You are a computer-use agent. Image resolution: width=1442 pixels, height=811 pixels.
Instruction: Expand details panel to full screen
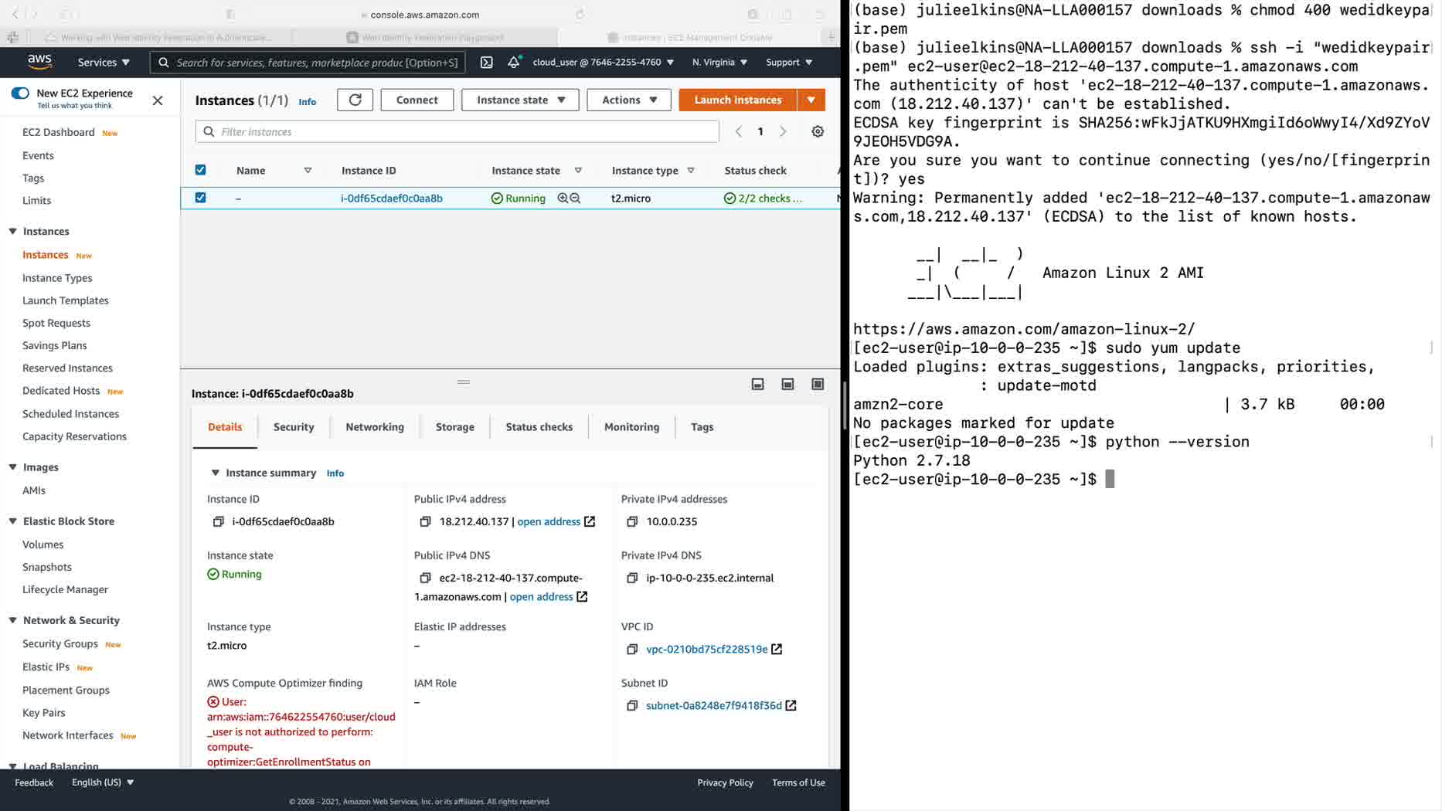818,385
